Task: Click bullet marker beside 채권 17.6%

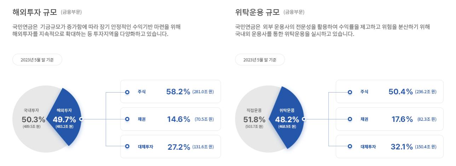Action: [350, 119]
